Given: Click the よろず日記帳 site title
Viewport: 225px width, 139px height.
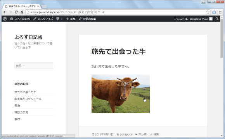Looking at the screenshot, I should tap(28, 37).
